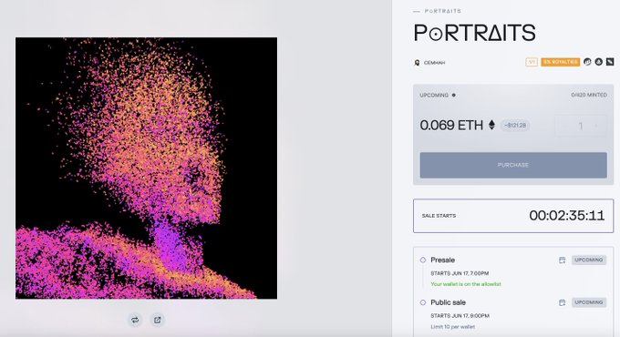Click the V1 version badge
Screen dimensions: 620x337
(x=532, y=62)
